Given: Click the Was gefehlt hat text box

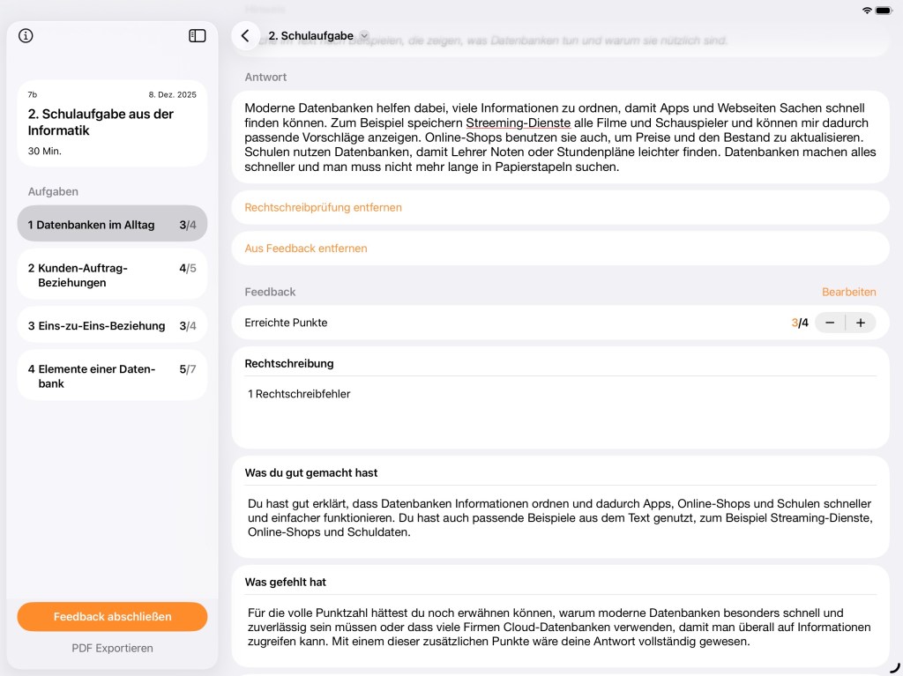Looking at the screenshot, I should pyautogui.click(x=560, y=627).
